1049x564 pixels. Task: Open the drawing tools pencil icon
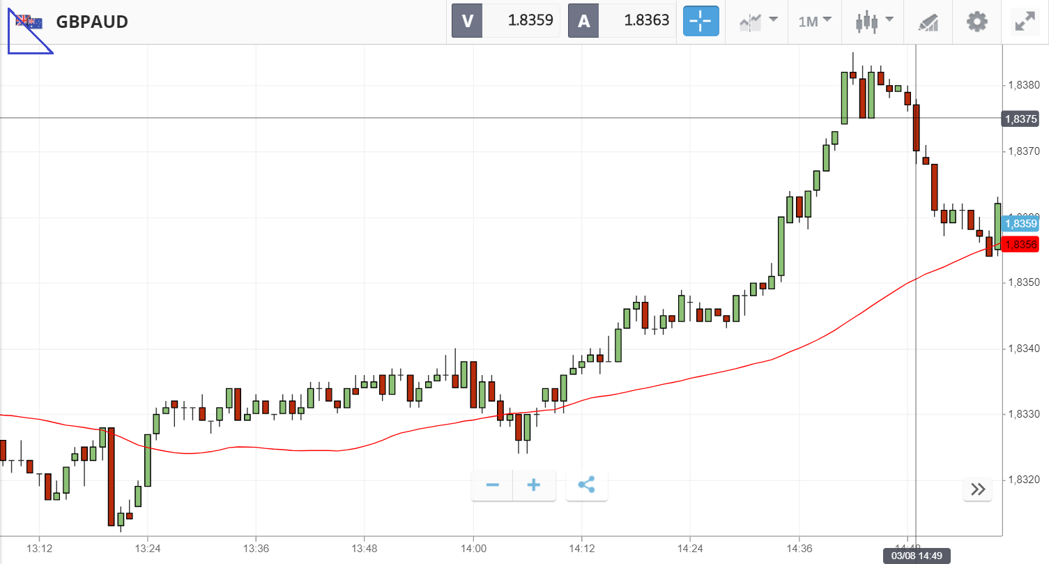click(928, 22)
